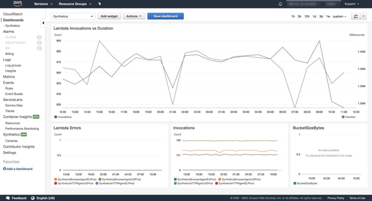Toggle the BucketSizeBytes legend swatch
This screenshot has height=201, width=372.
(295, 183)
